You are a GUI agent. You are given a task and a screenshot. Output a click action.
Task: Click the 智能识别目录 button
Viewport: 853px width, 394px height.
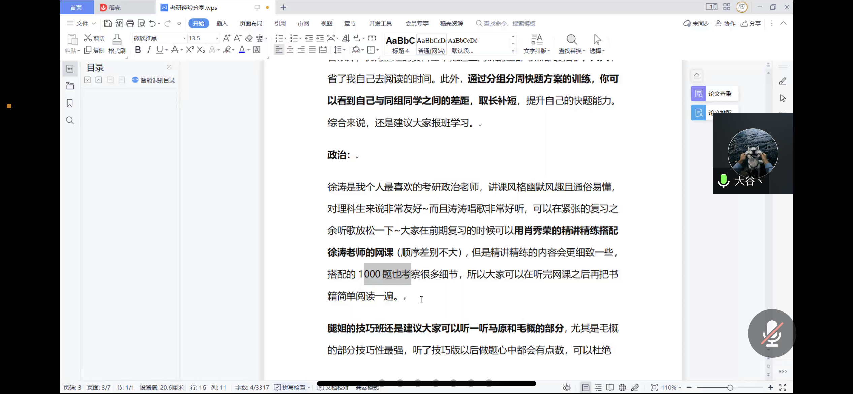point(154,80)
